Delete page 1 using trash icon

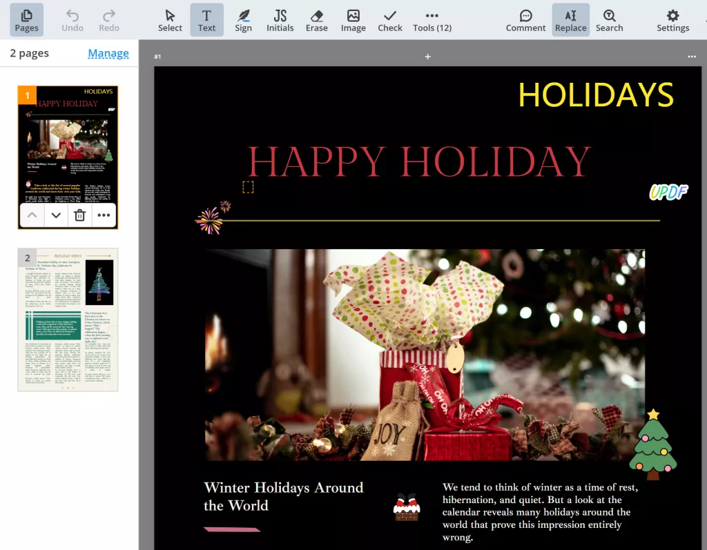80,215
